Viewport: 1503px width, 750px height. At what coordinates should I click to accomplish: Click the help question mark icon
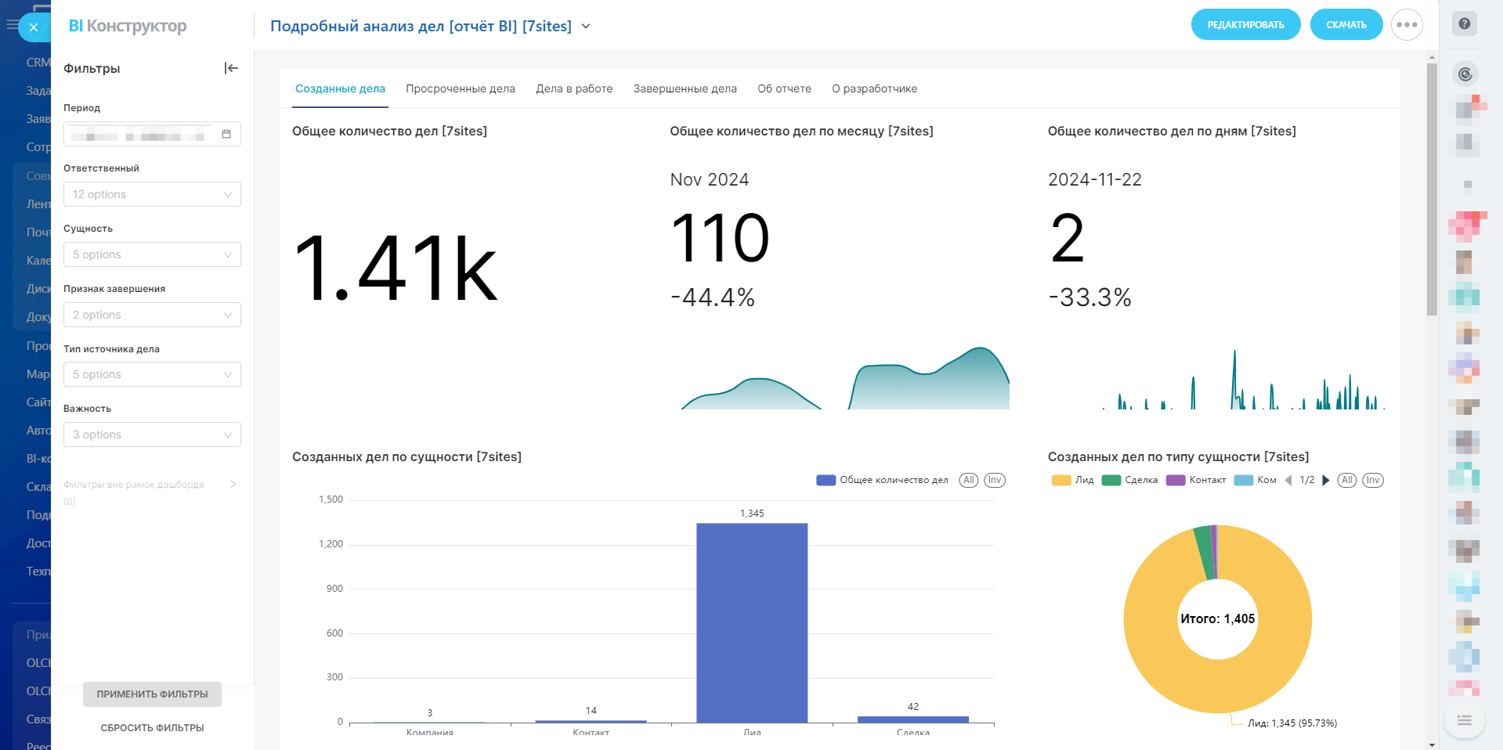pos(1465,23)
